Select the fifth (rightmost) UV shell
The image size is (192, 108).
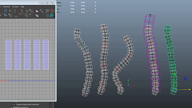pyautogui.click(x=46, y=55)
